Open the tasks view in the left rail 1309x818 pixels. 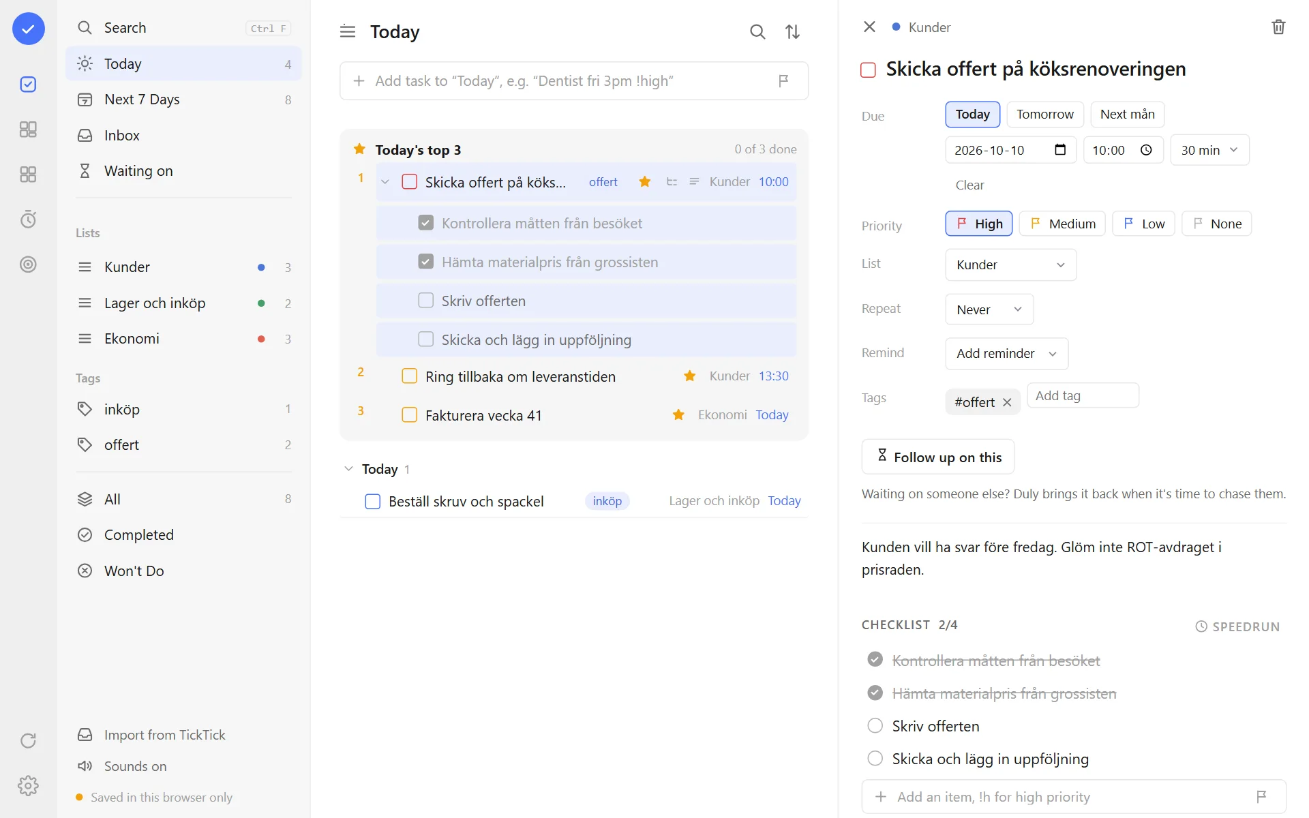pos(28,85)
